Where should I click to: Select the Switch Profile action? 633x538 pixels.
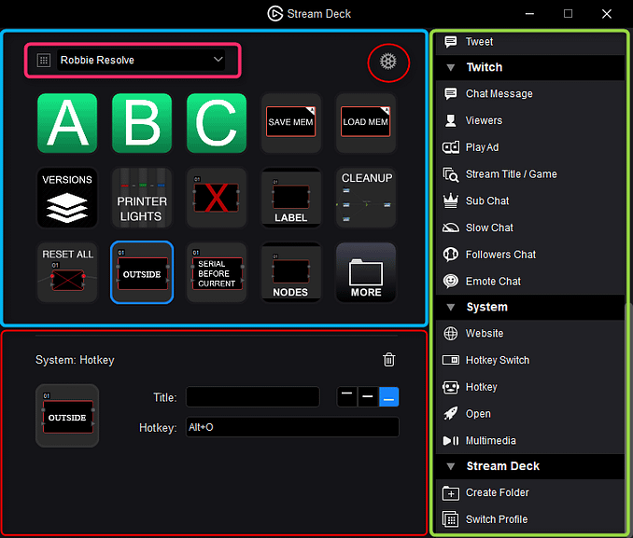pos(530,519)
